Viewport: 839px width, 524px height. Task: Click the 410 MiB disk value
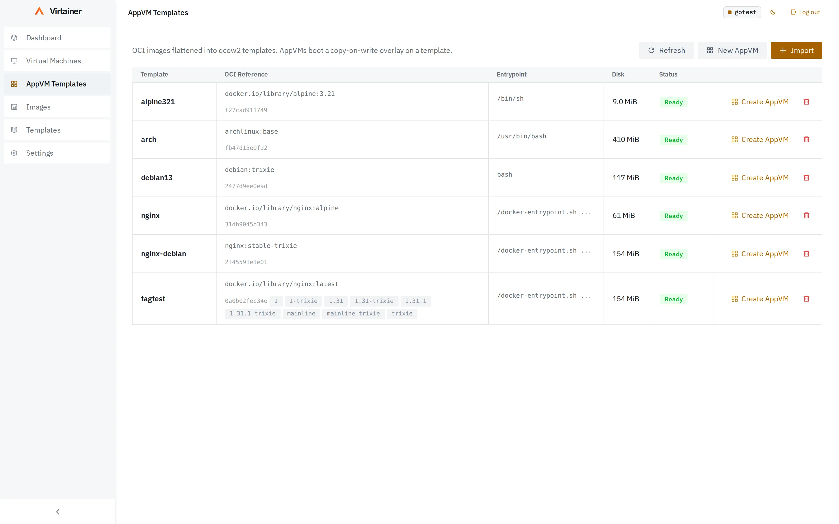tap(625, 140)
